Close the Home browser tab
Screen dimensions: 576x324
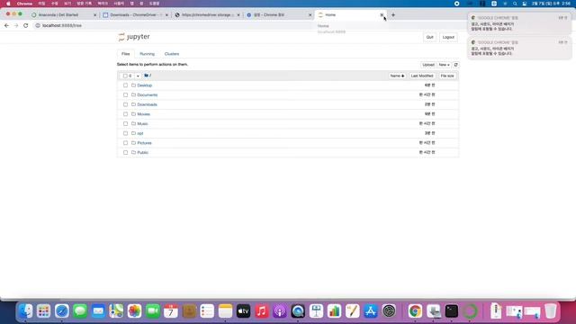382,15
